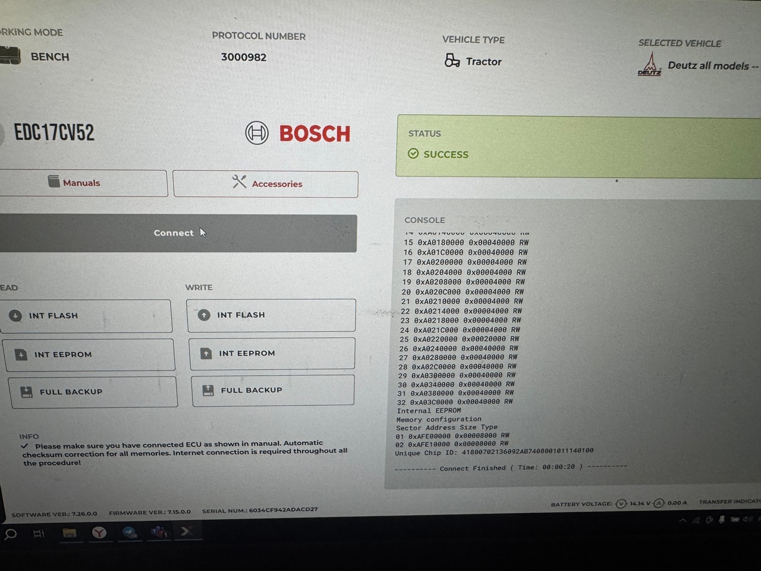This screenshot has width=761, height=571.
Task: Click disk icon on read FULL BACKUP
Action: point(26,392)
